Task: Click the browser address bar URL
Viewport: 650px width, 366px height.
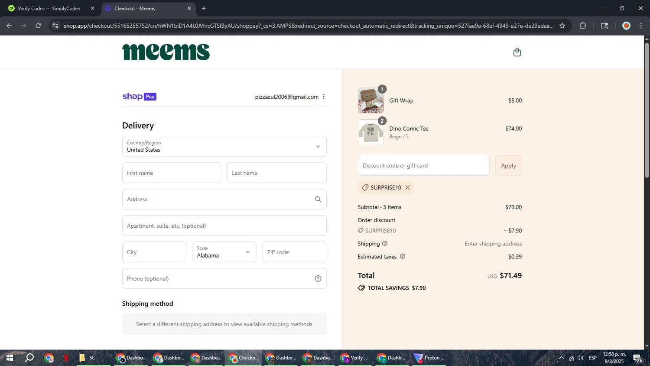Action: [309, 26]
